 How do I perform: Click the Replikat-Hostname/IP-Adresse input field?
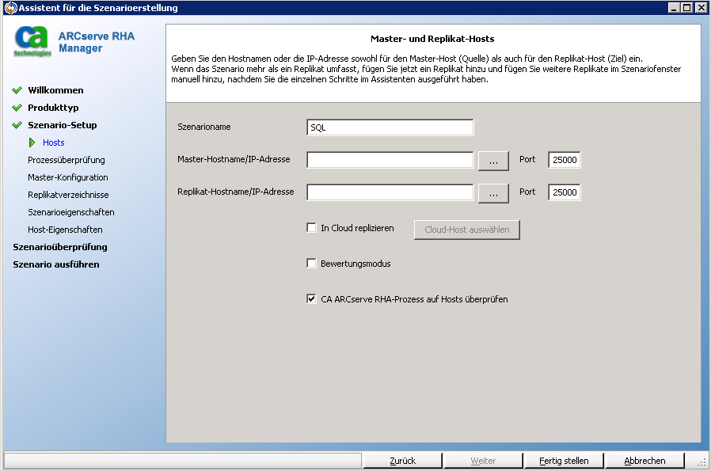390,192
